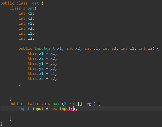The image size is (162, 127).
Task: Click the assignment line 'this.x1 = x1;'
Action: tap(42, 53)
